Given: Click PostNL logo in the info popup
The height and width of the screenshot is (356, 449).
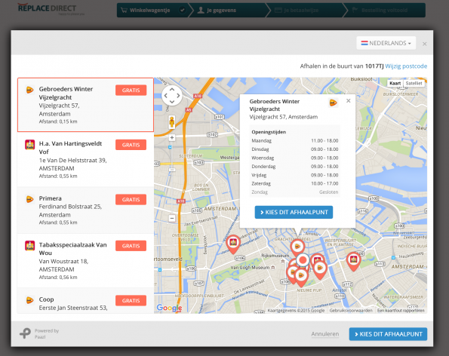Looking at the screenshot, I should (333, 103).
